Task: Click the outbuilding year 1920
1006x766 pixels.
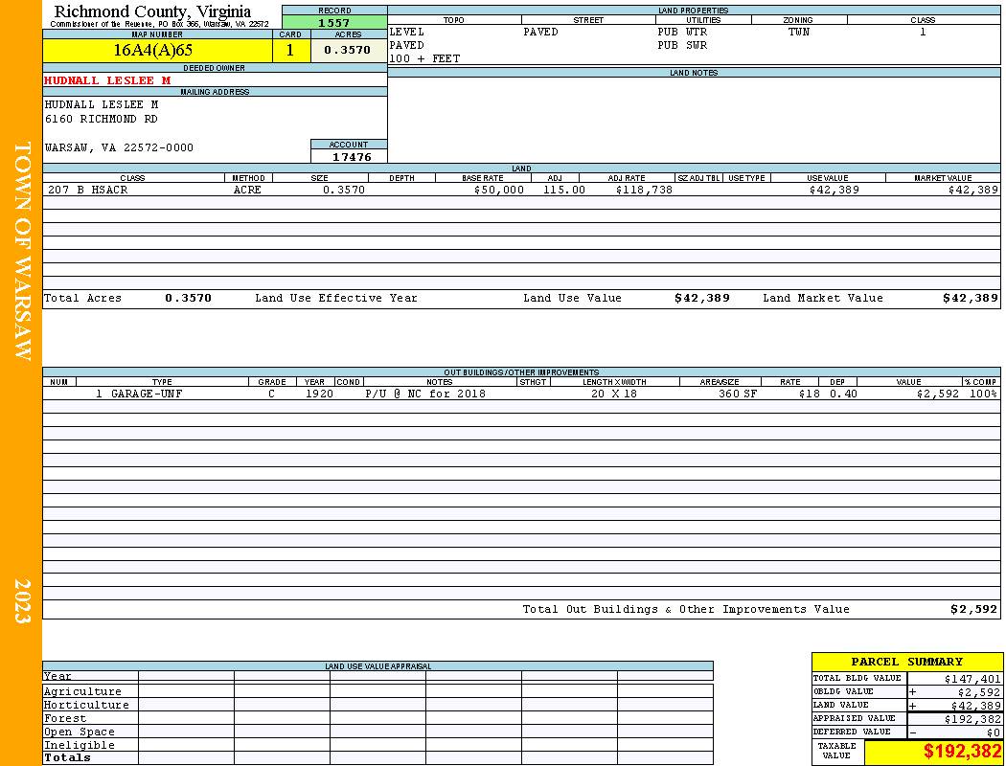Action: (319, 394)
